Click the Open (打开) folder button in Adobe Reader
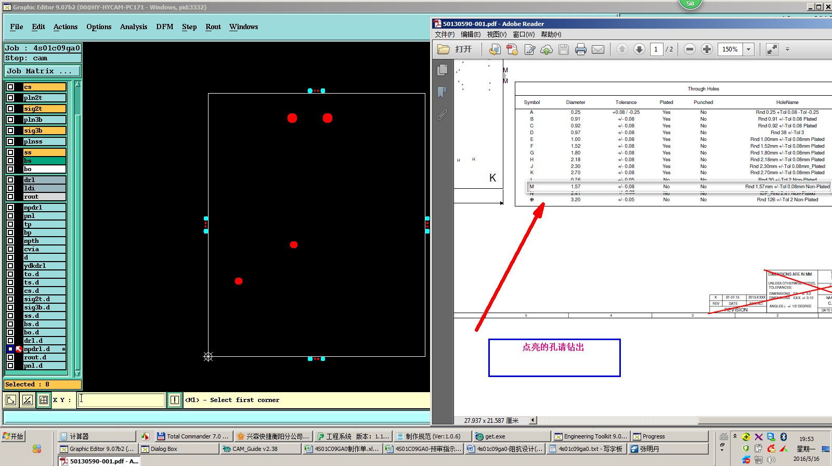This screenshot has height=466, width=832. pos(455,49)
